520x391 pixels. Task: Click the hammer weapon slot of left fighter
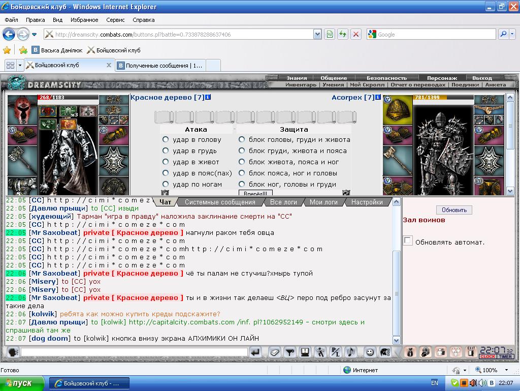click(x=22, y=161)
